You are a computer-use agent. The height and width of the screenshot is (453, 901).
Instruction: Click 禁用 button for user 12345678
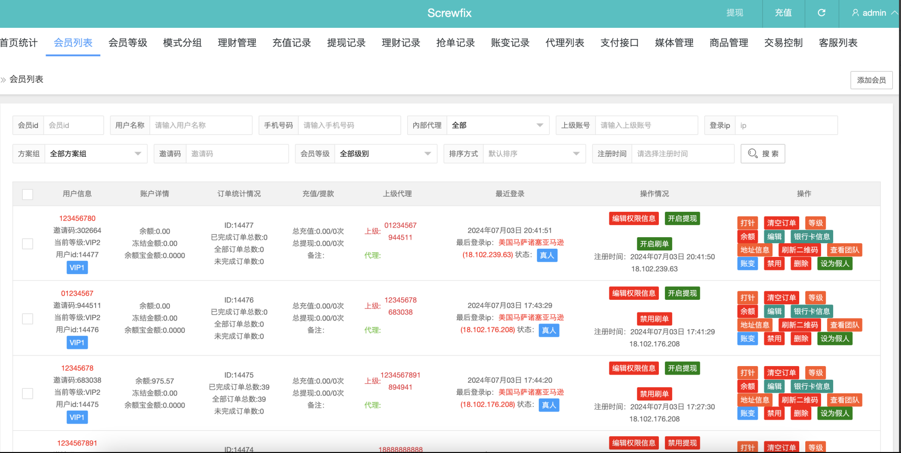click(774, 413)
